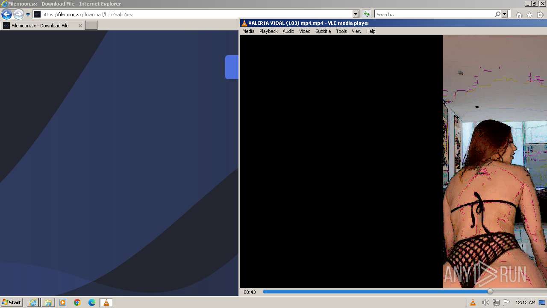Viewport: 547px width, 308px height.
Task: Click the network tray icon
Action: point(496,302)
